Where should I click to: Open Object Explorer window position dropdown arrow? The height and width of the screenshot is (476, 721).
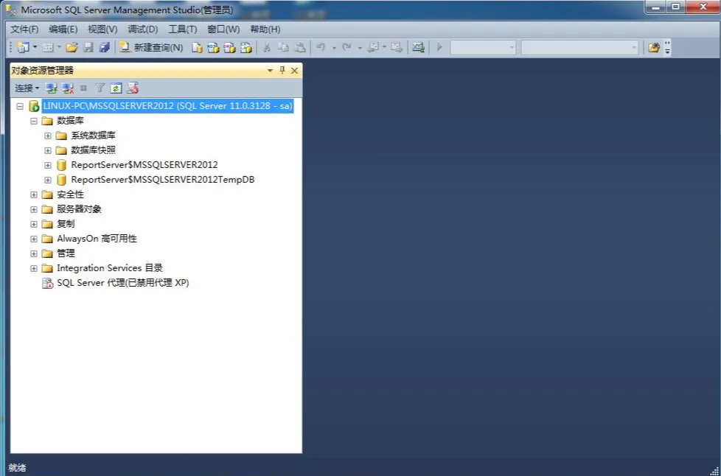tap(270, 71)
